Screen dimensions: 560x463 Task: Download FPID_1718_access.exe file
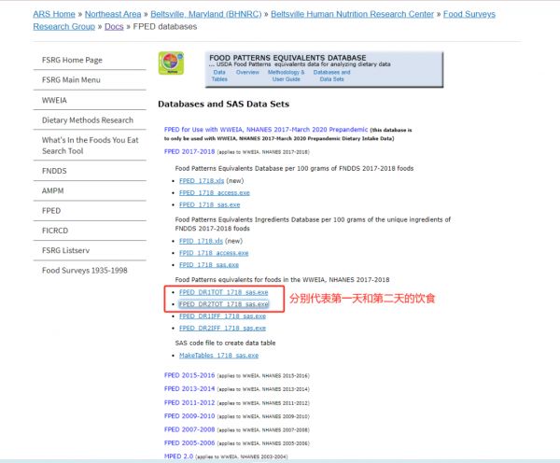point(213,252)
